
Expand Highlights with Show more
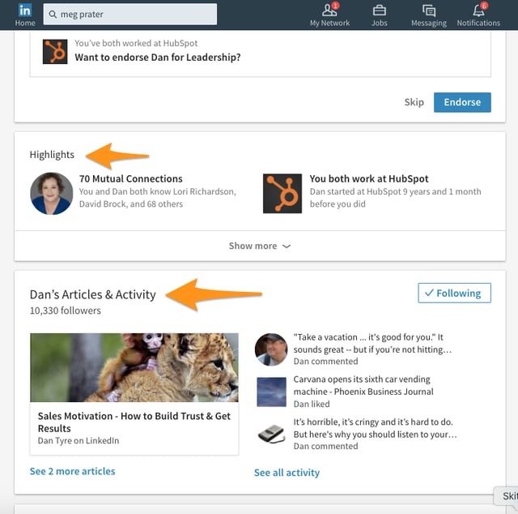tap(260, 246)
